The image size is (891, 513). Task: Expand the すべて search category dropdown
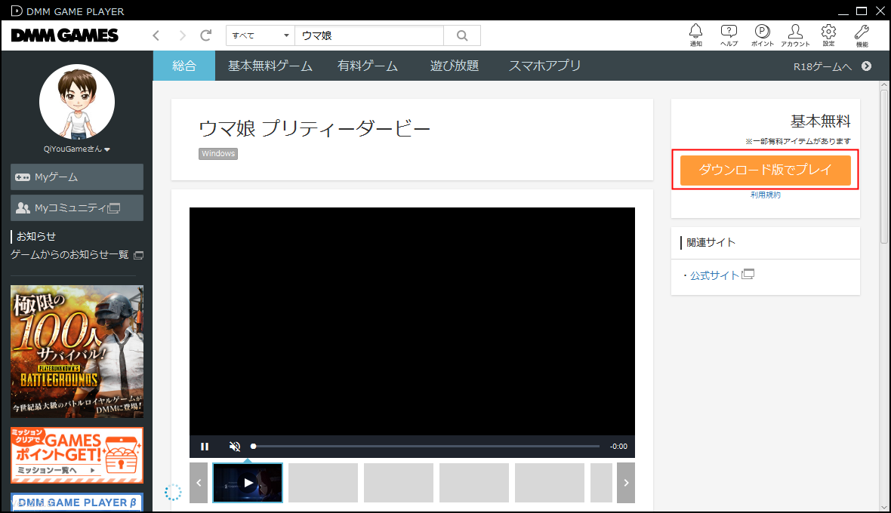click(x=261, y=35)
